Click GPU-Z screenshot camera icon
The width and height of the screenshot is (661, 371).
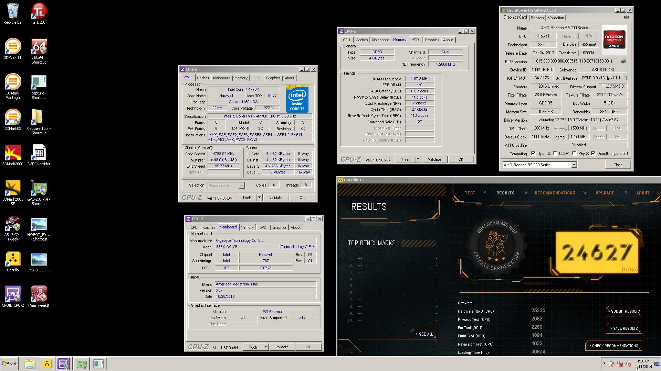626,17
